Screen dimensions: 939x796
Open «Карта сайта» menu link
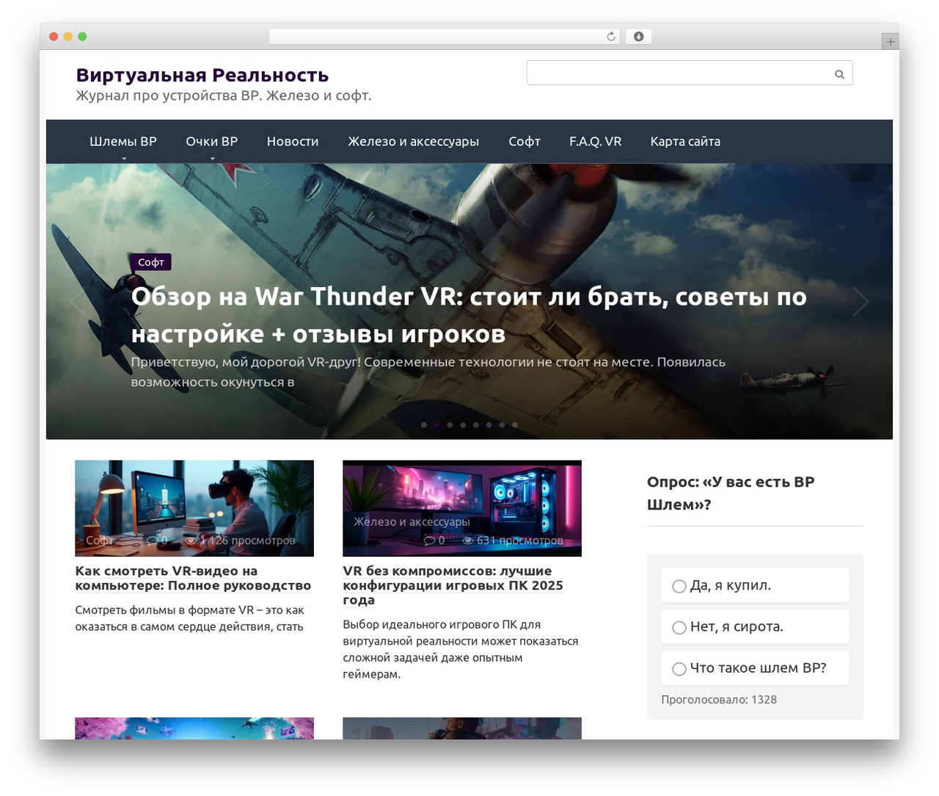(x=685, y=142)
